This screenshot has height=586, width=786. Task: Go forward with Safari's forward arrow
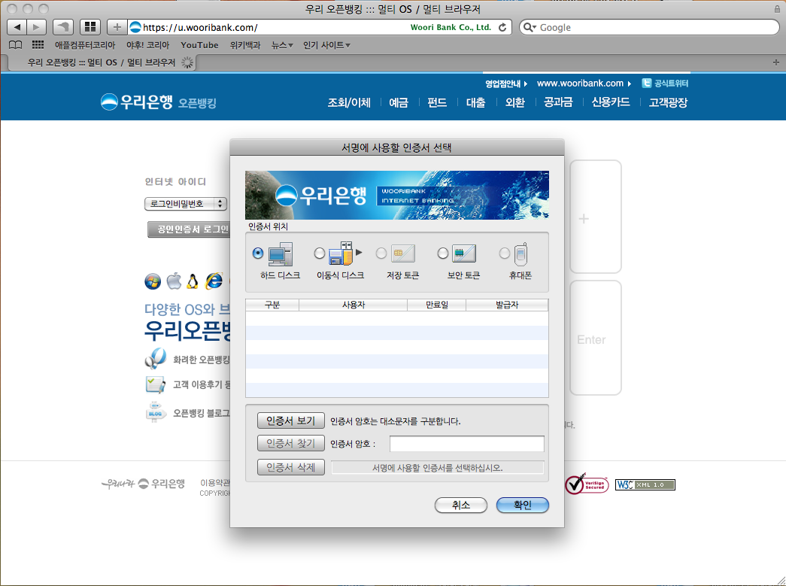[x=36, y=27]
